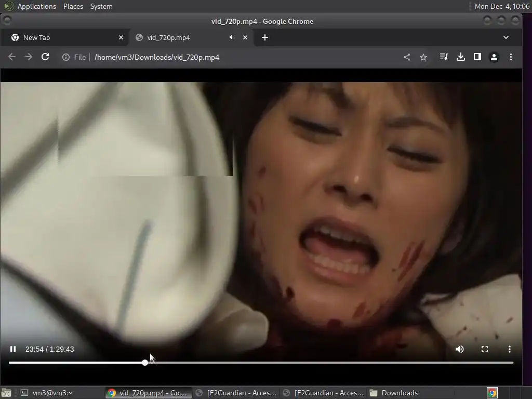This screenshot has height=399, width=532.
Task: Open window menu at title bar left
Action: (x=7, y=21)
